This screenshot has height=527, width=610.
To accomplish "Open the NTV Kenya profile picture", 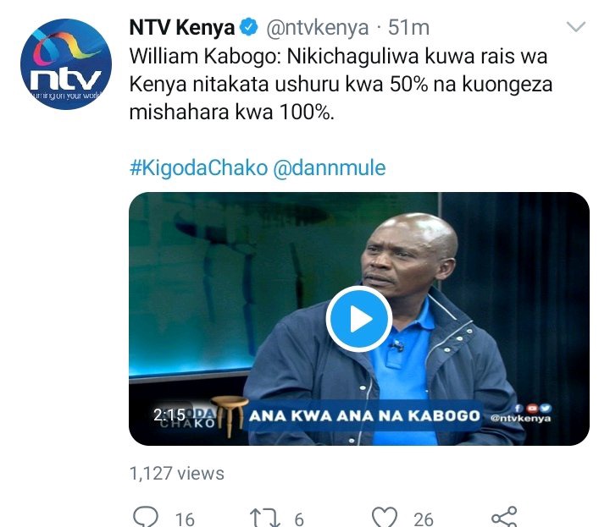I will (x=66, y=64).
